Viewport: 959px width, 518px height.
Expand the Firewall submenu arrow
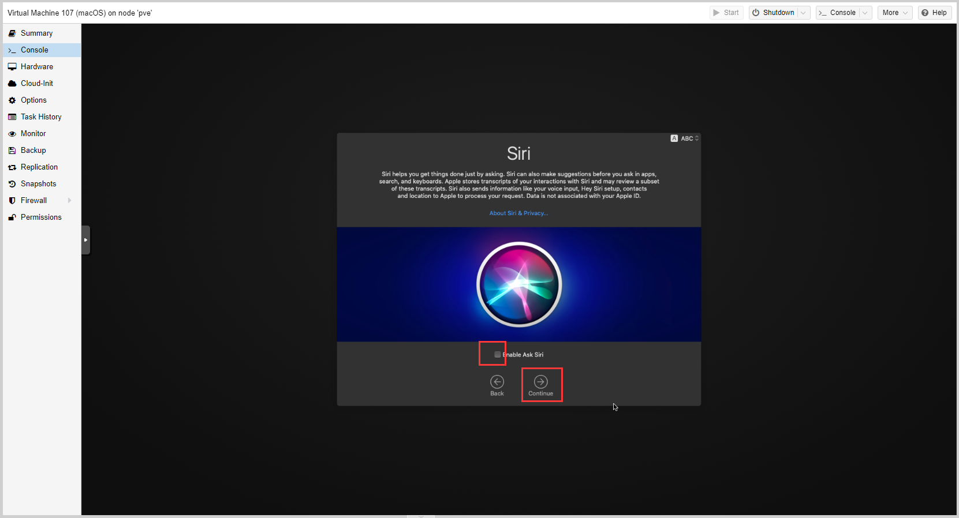[x=70, y=201]
